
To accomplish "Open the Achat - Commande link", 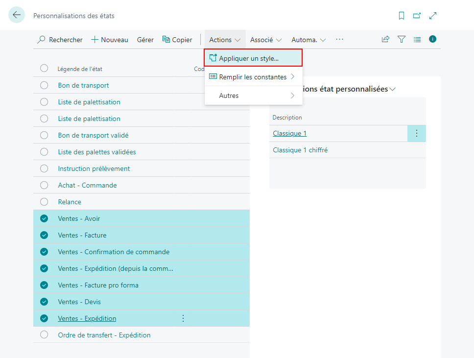I will click(87, 185).
